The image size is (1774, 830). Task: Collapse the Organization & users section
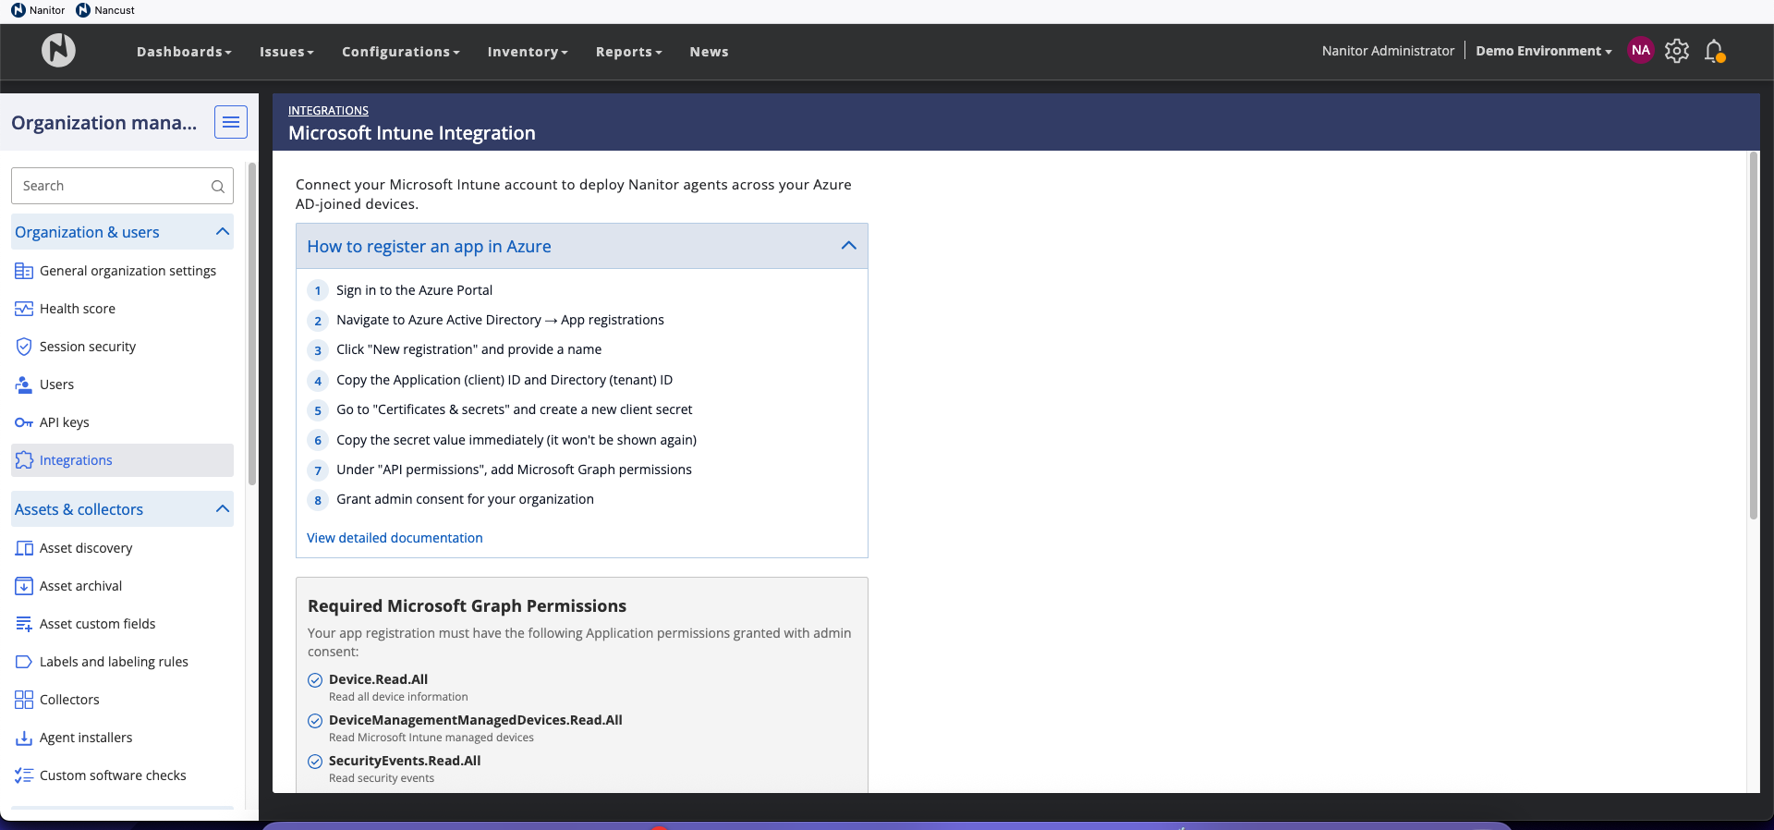click(x=222, y=232)
